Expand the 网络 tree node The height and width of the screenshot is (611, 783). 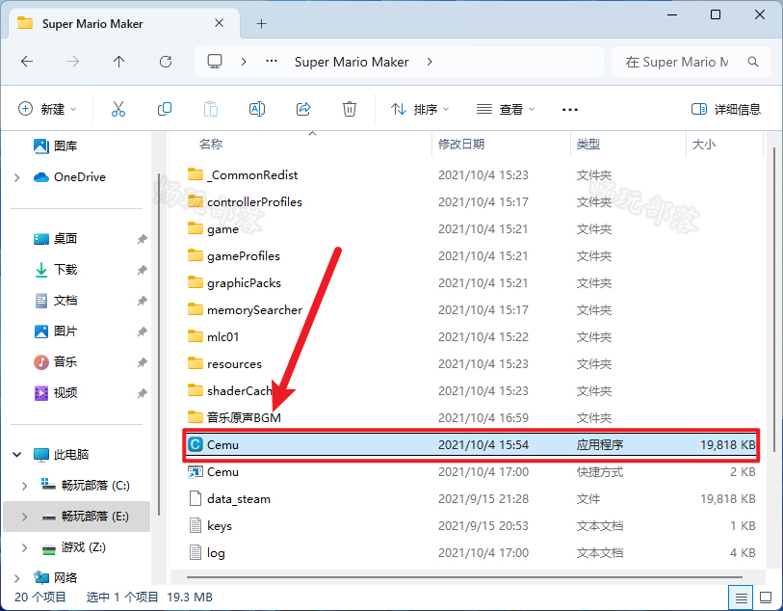tap(17, 578)
